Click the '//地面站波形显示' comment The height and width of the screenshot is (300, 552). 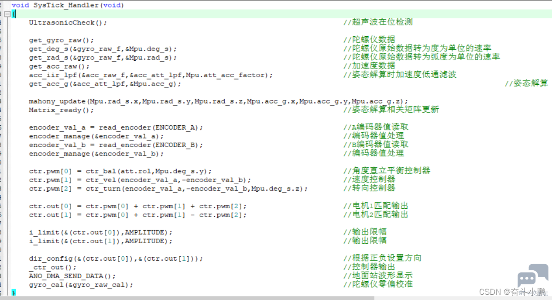378,276
